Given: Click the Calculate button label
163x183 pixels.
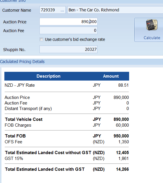Looking at the screenshot, I should tap(152, 38).
